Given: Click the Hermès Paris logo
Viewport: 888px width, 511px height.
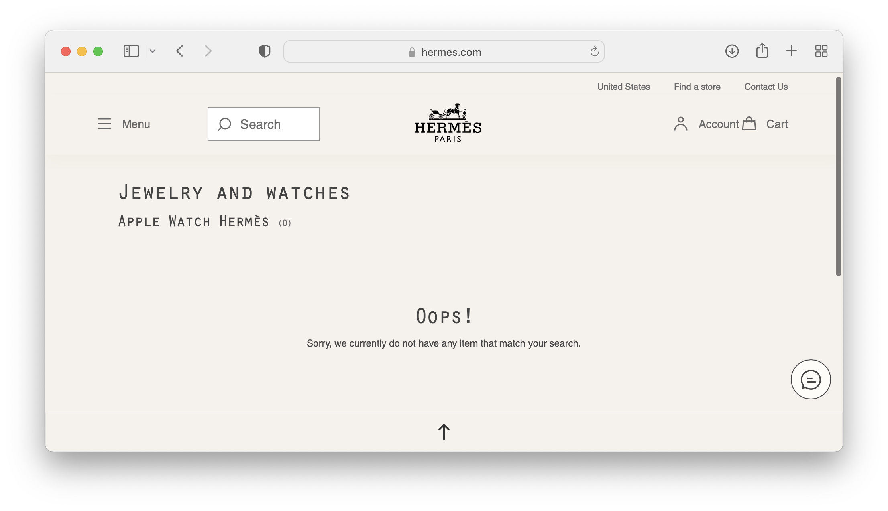Looking at the screenshot, I should pos(448,123).
